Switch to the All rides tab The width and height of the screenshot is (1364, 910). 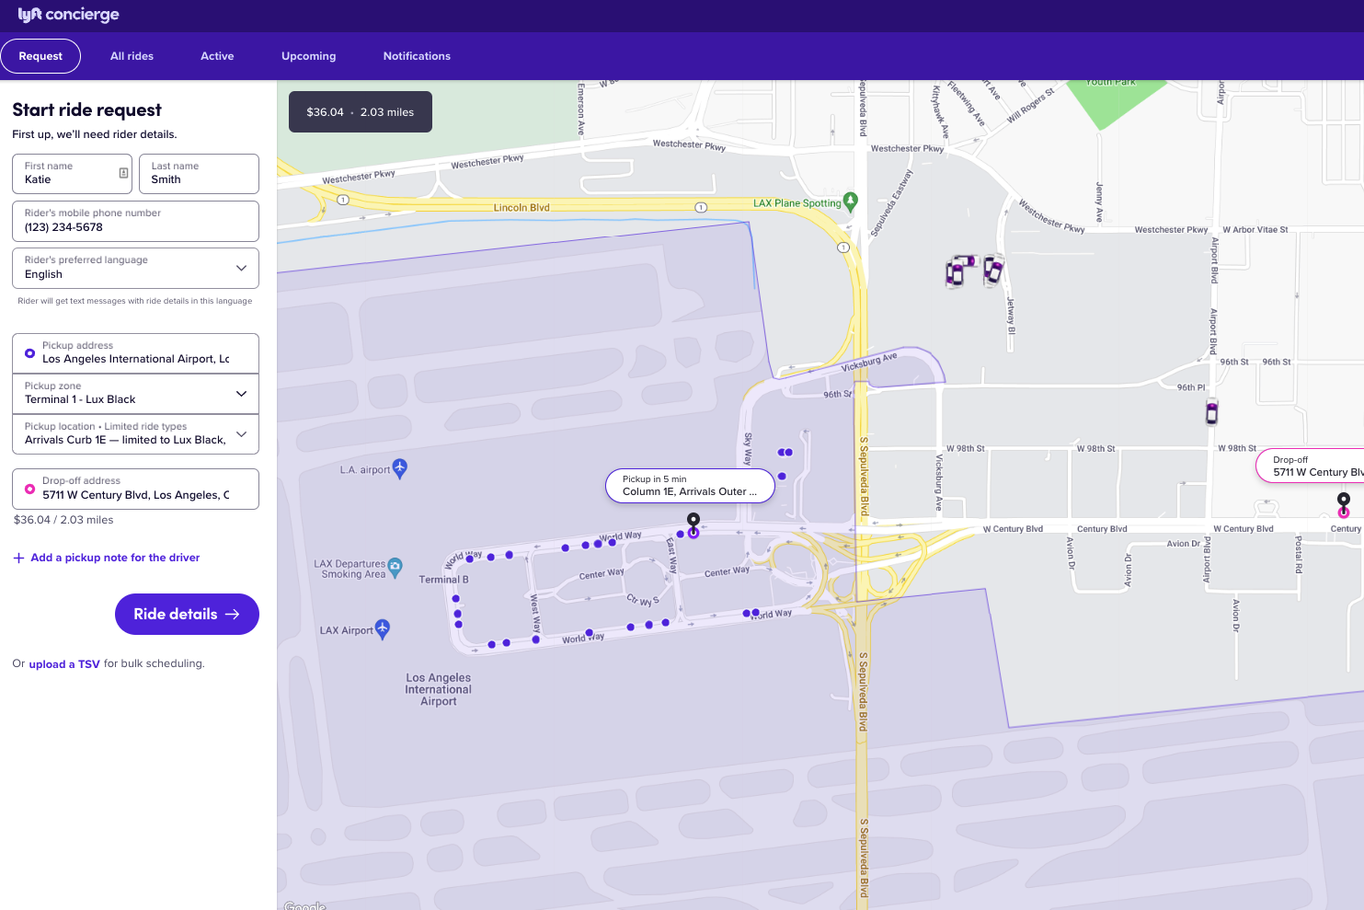(132, 56)
